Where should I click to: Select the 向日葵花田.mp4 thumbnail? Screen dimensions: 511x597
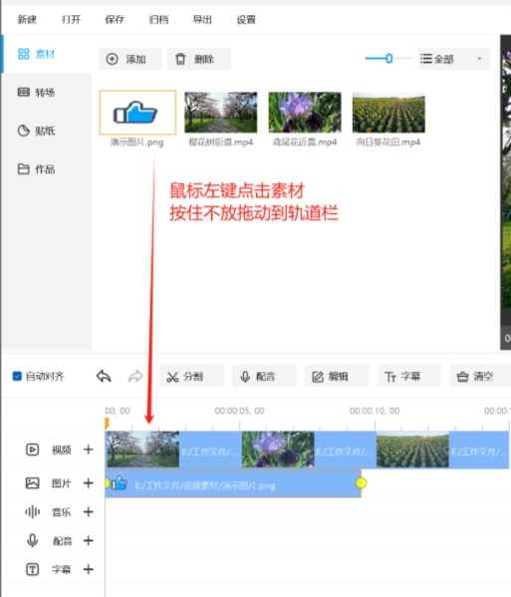point(388,113)
